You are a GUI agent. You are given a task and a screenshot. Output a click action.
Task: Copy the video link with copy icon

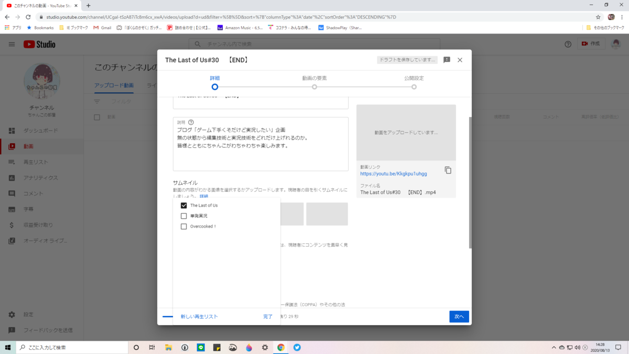tap(448, 170)
